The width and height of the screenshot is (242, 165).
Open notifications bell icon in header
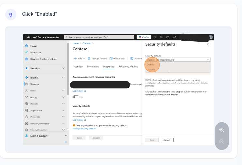click(155, 37)
